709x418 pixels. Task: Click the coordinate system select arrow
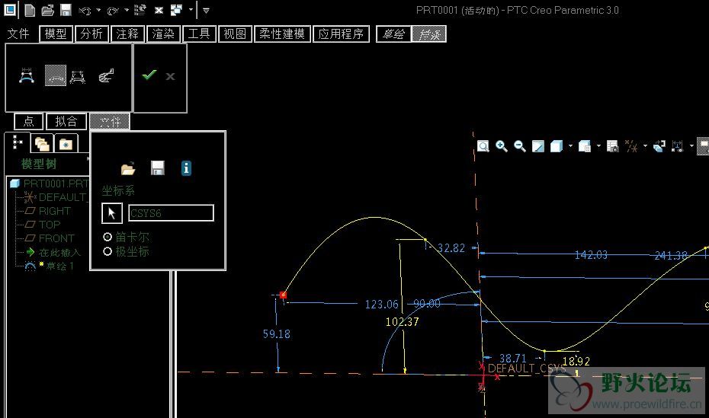coord(111,213)
